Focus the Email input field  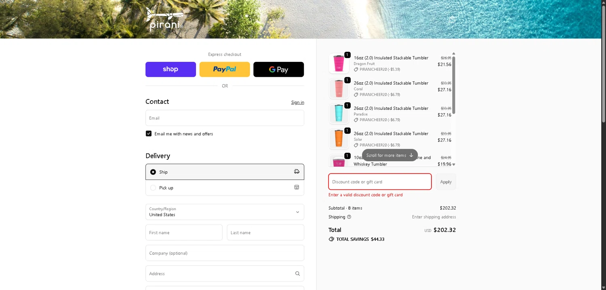(x=225, y=118)
